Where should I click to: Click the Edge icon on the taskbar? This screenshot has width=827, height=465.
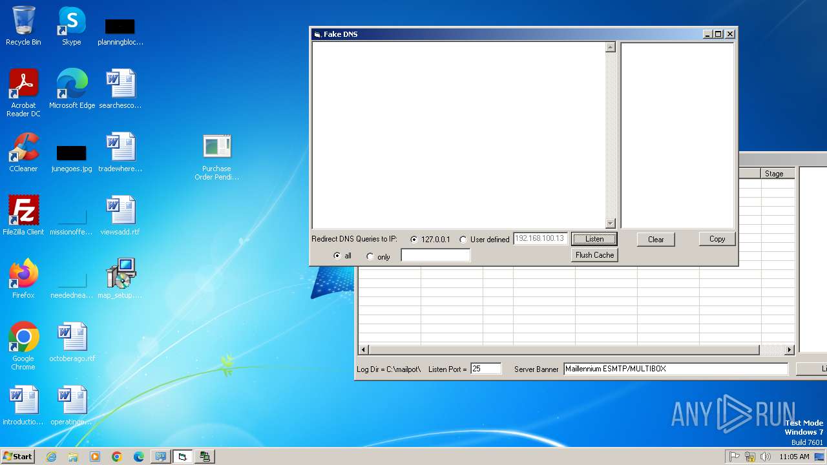[139, 457]
